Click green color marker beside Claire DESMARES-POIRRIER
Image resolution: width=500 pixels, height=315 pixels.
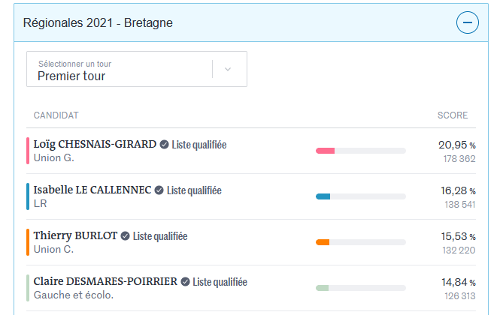pos(28,288)
